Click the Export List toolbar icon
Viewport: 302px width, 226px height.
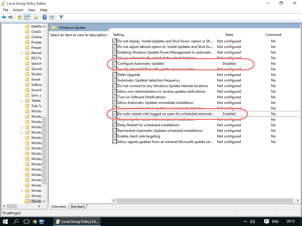coord(35,17)
